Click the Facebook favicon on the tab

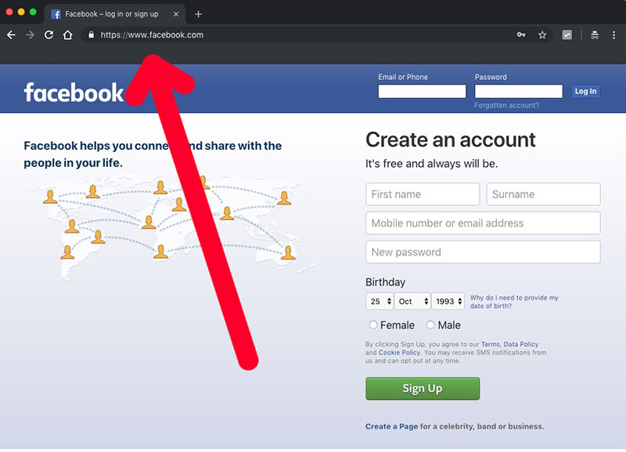coord(56,14)
